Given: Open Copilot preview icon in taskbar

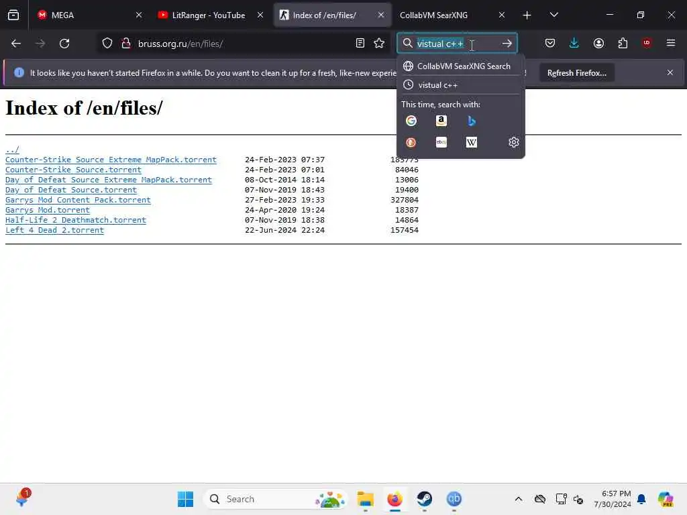Looking at the screenshot, I should point(665,499).
